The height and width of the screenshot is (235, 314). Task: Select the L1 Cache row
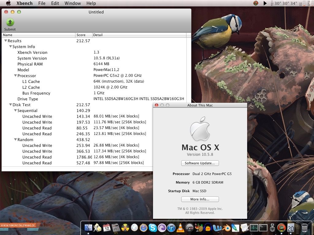click(x=94, y=81)
